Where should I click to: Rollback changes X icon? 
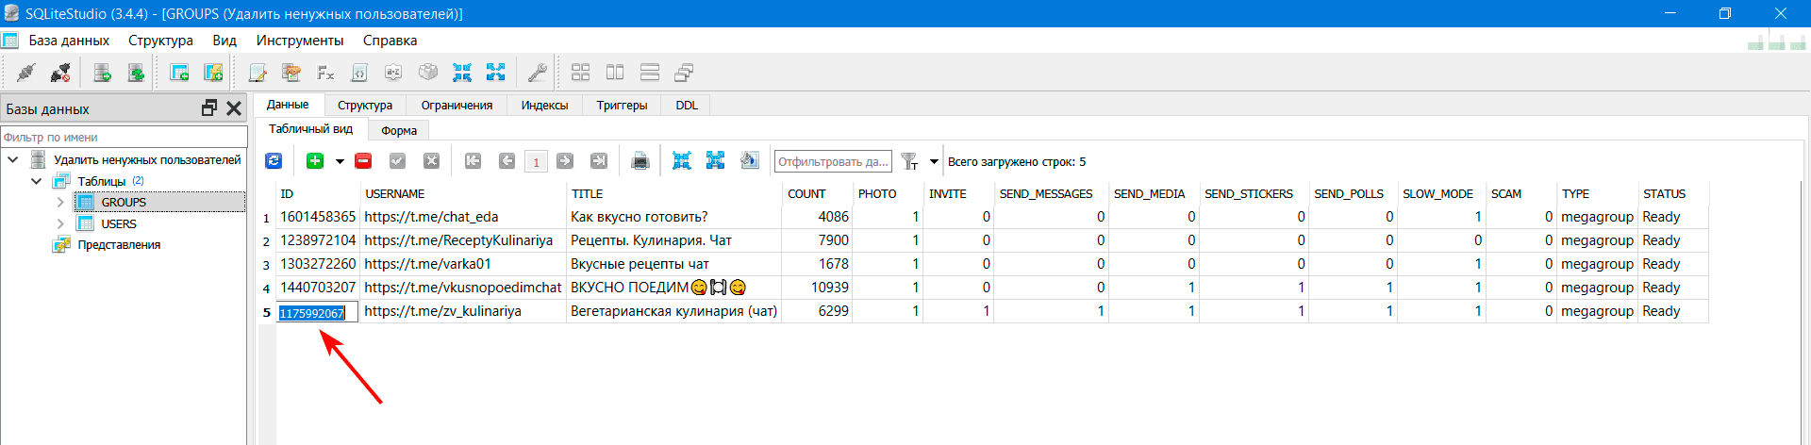[431, 161]
